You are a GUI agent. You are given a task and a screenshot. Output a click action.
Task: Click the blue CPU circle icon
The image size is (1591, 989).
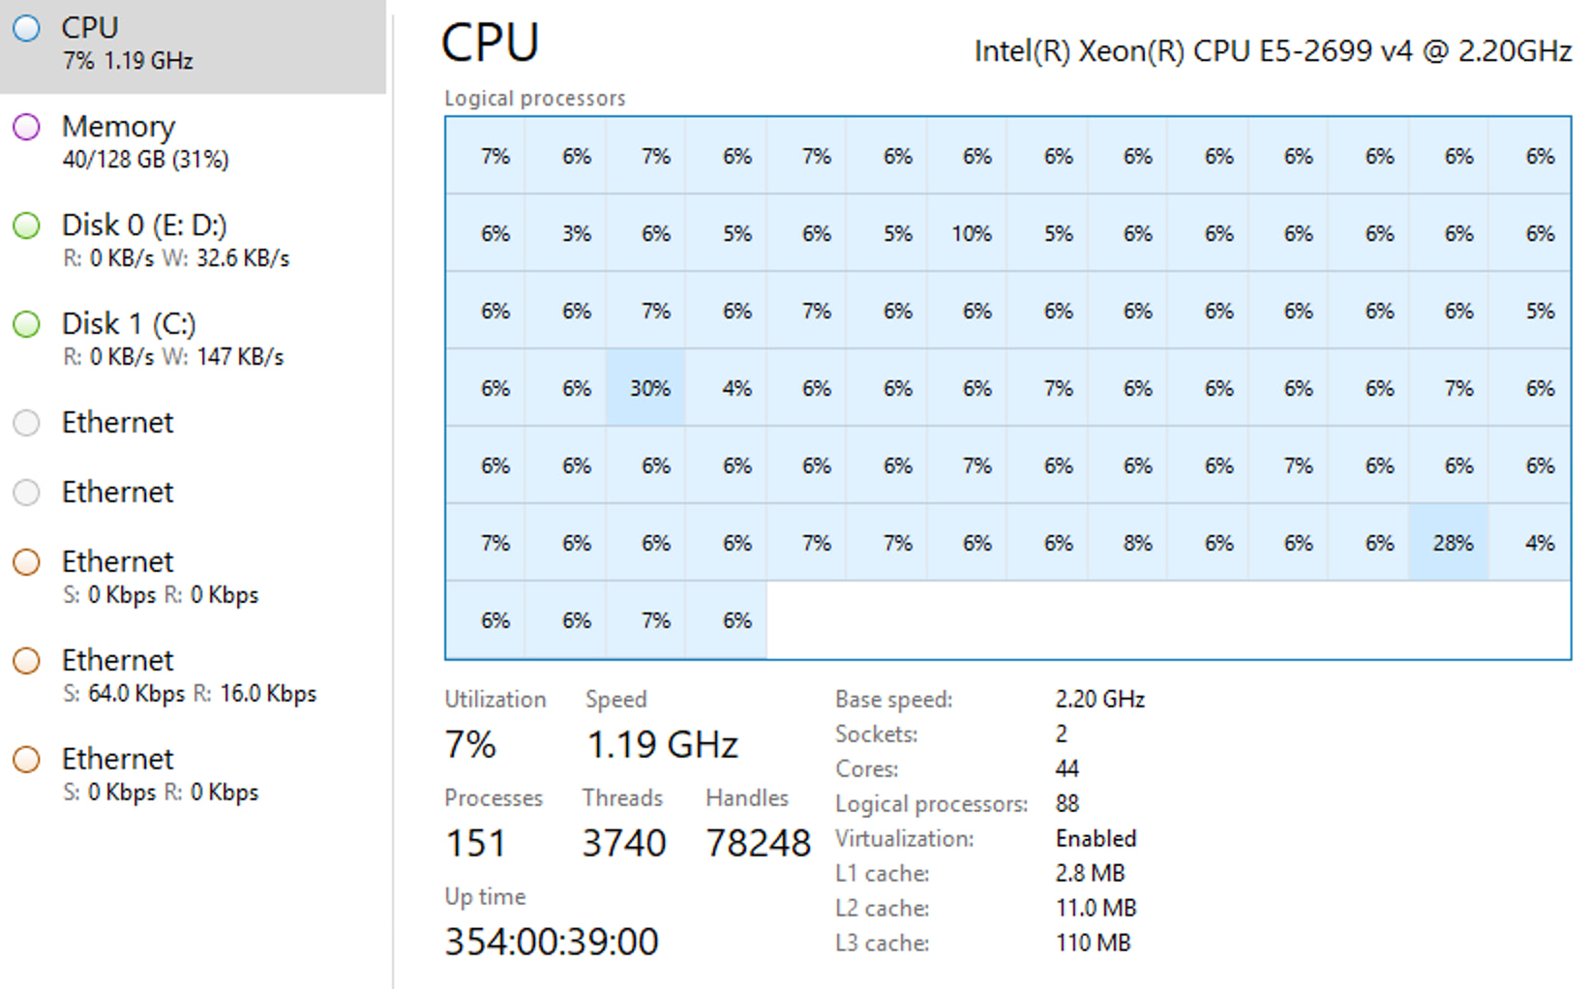pos(27,28)
